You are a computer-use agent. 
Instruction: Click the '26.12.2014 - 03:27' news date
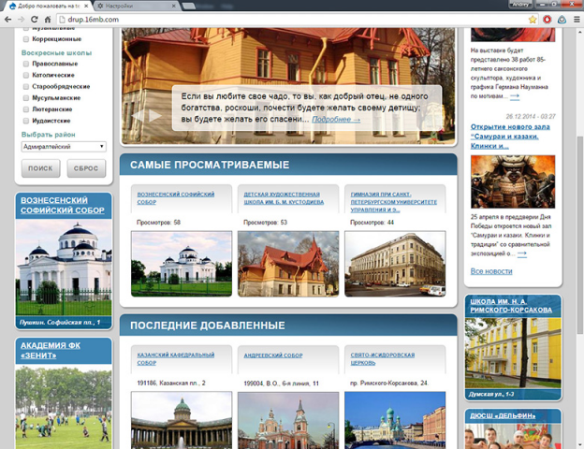point(531,117)
